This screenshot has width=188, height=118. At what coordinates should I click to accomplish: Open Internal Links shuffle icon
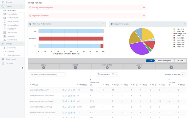coord(4,14)
